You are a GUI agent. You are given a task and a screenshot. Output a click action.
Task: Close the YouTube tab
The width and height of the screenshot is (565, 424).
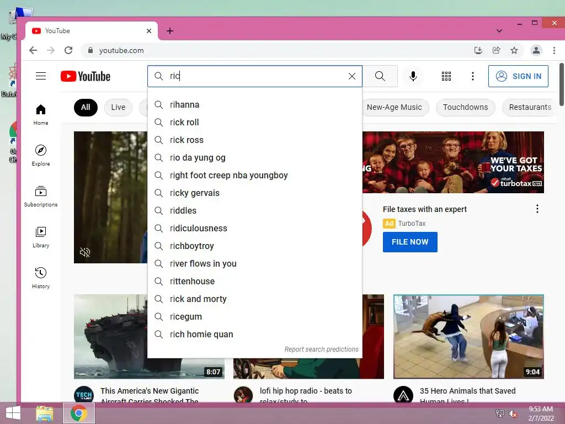pyautogui.click(x=149, y=31)
